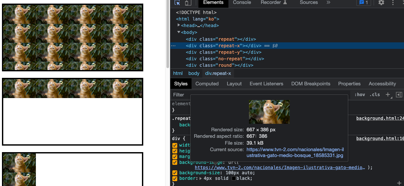Viewport: 404px width, 186px height.
Task: Click the plus icon at the bottom of the div rule
Action: pos(399,183)
